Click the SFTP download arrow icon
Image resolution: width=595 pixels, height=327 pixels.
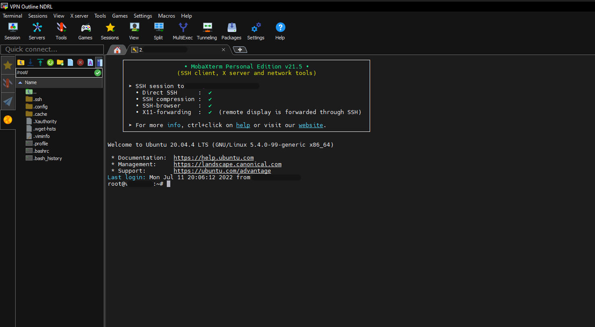[x=31, y=62]
